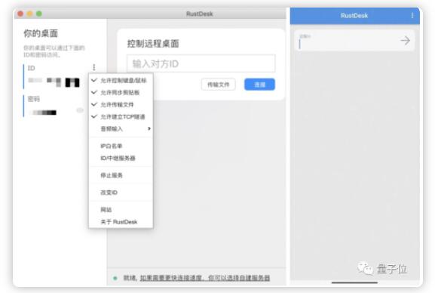
Task: Toggle 允许同步剪贴板 option
Action: point(121,92)
